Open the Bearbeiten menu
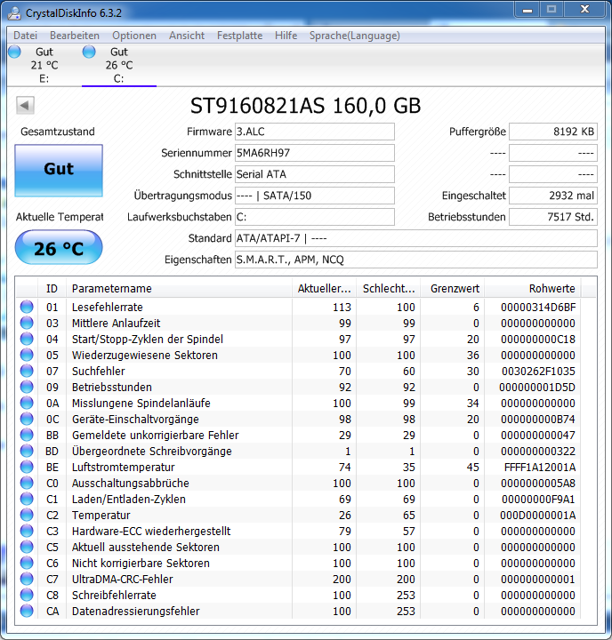The height and width of the screenshot is (640, 612). click(75, 36)
